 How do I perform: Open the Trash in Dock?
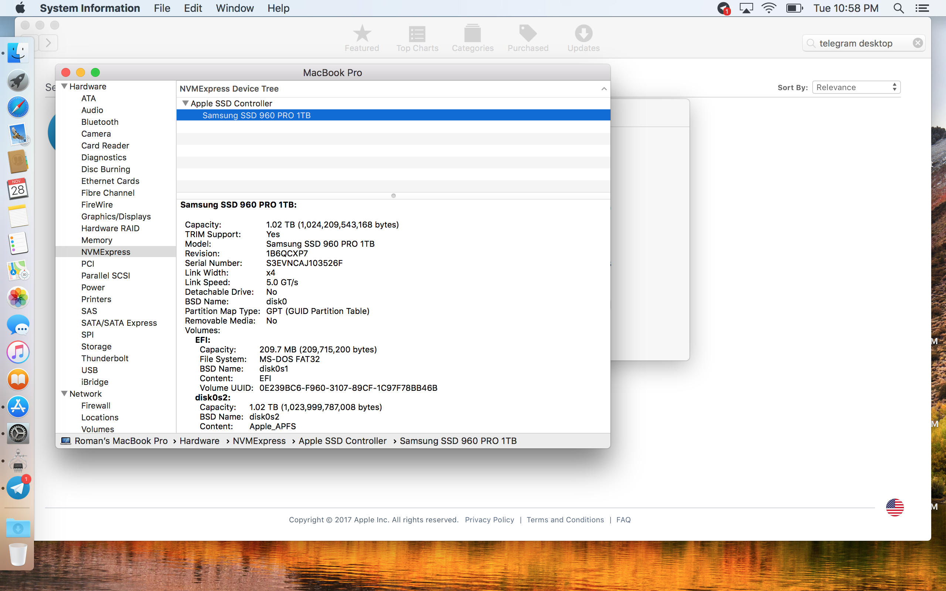18,554
